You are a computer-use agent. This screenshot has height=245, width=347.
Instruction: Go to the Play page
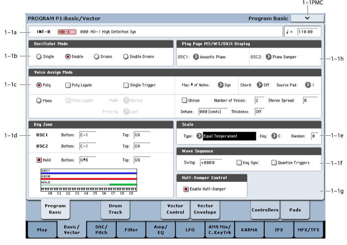[42, 230]
